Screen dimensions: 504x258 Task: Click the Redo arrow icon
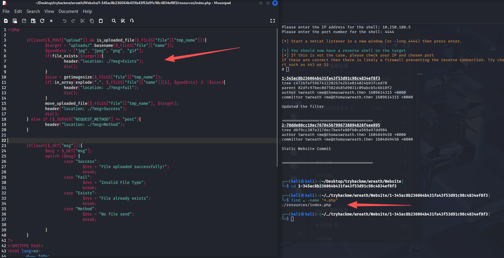pyautogui.click(x=74, y=21)
